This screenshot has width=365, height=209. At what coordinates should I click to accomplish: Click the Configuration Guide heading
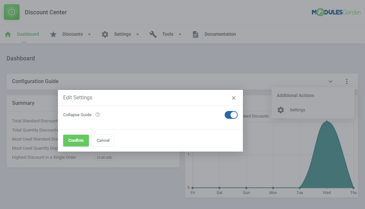pyautogui.click(x=35, y=81)
